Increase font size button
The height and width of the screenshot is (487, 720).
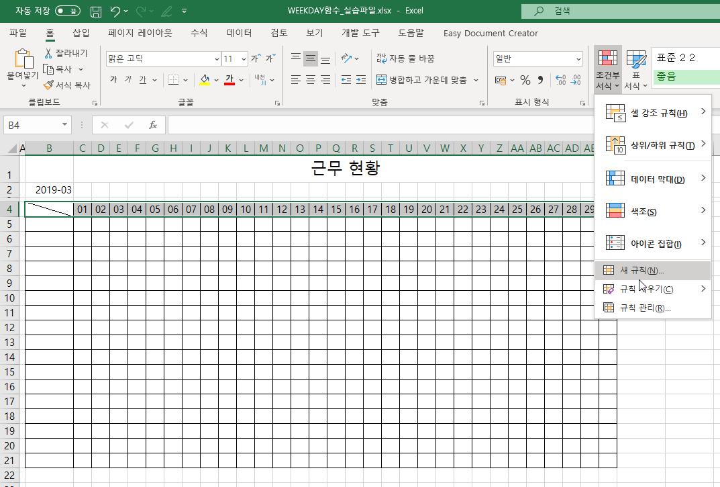tap(256, 58)
